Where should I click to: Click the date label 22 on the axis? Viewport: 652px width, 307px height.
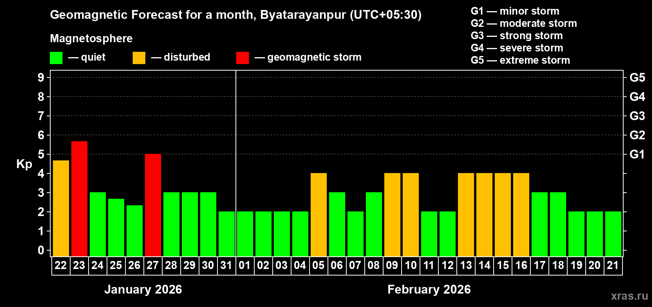click(x=61, y=266)
